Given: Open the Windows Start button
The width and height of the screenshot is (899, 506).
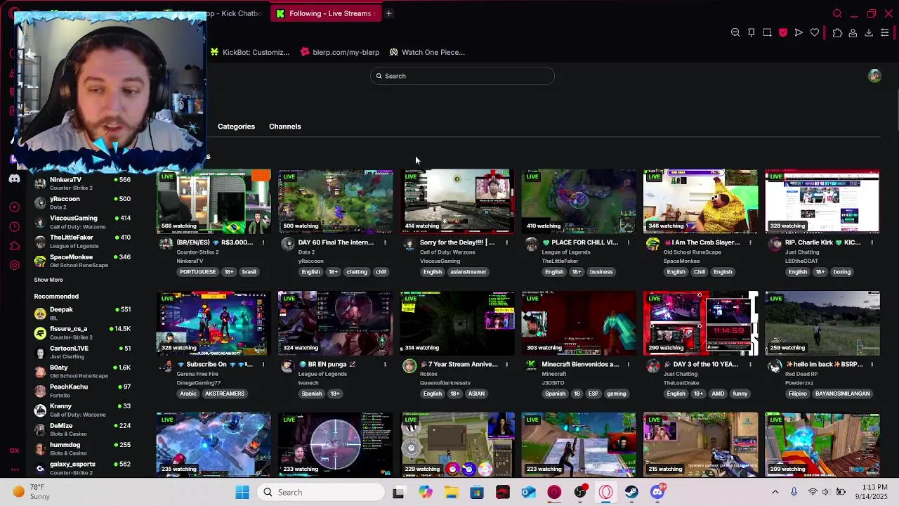Looking at the screenshot, I should (242, 492).
